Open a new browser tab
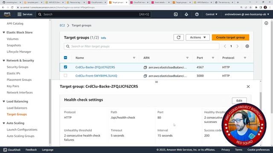Image resolution: width=273 pixels, height=153 pixels. click(x=238, y=3)
